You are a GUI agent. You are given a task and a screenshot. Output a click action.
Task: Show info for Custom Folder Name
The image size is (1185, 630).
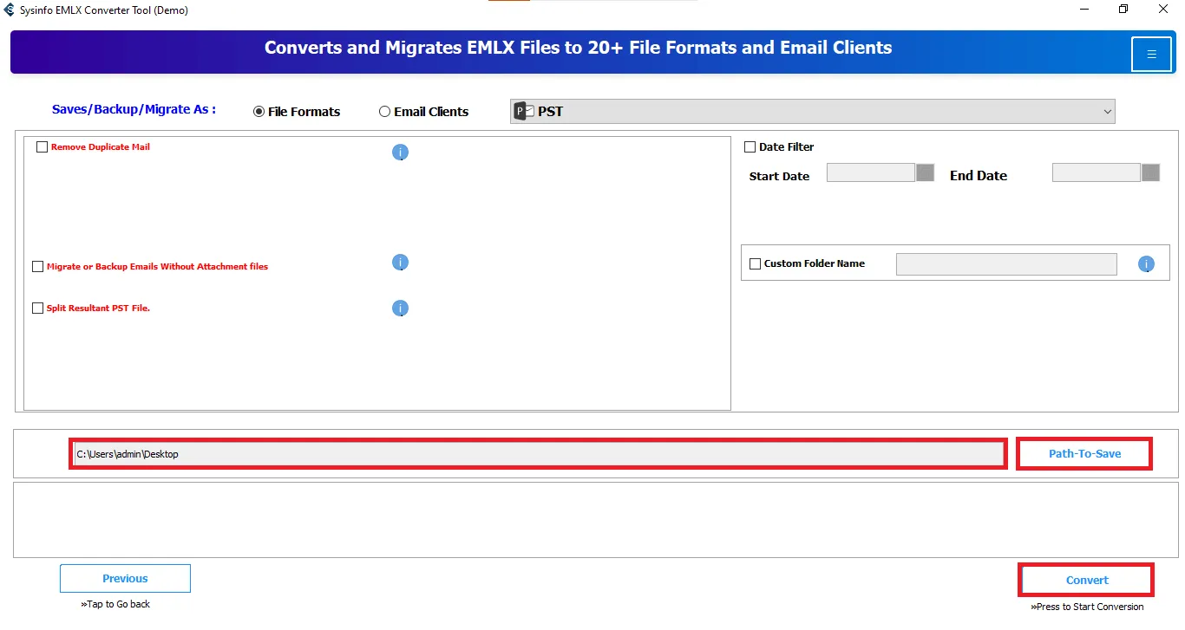[1146, 264]
